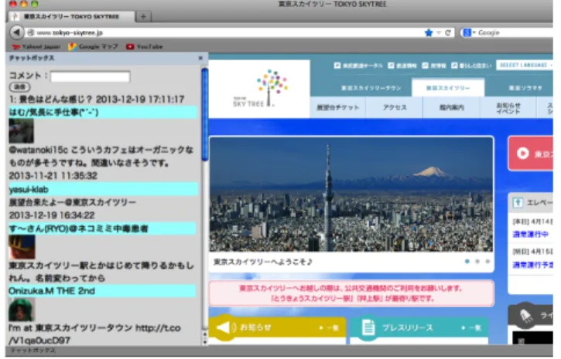Image resolution: width=561 pixels, height=359 pixels.
Task: Click the yellow news megaphone icon
Action: point(226,327)
